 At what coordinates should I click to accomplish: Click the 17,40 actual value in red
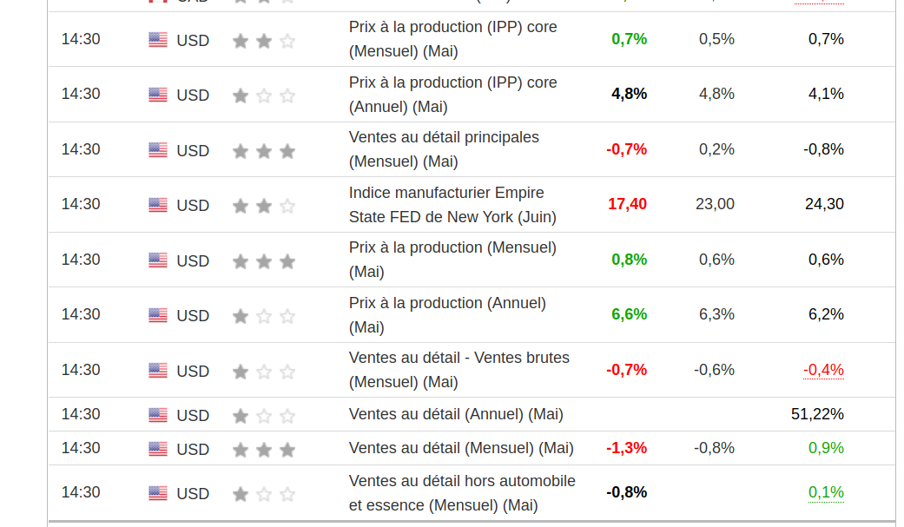point(627,204)
